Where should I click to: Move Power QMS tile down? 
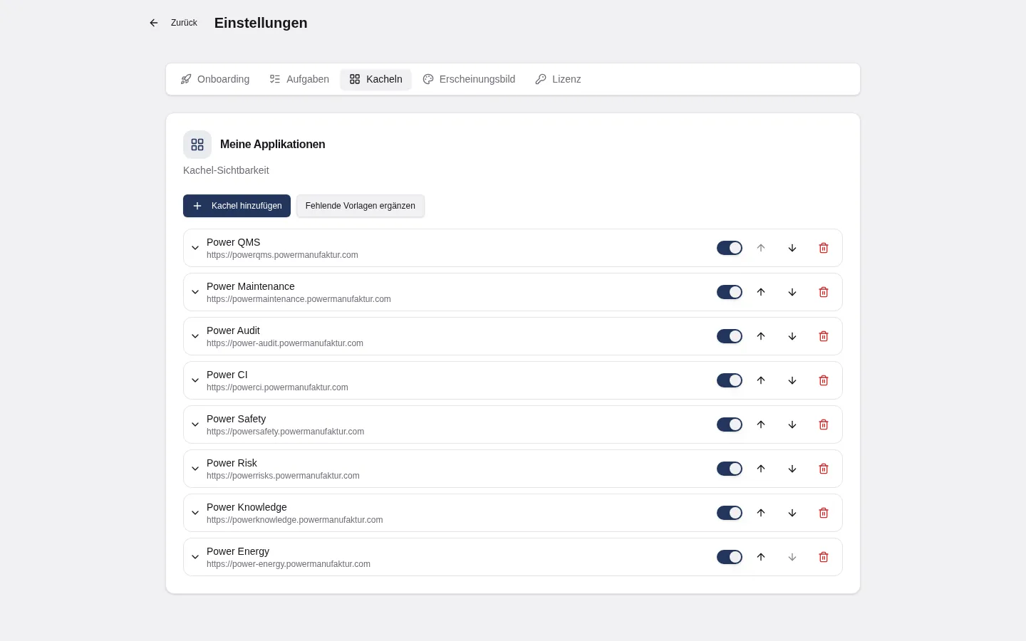[x=792, y=248]
